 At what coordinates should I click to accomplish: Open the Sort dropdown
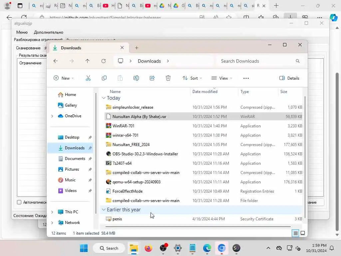pos(192,78)
